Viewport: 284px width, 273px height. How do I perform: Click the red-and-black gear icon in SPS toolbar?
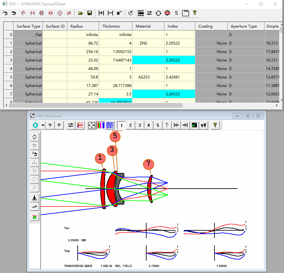tap(167, 13)
